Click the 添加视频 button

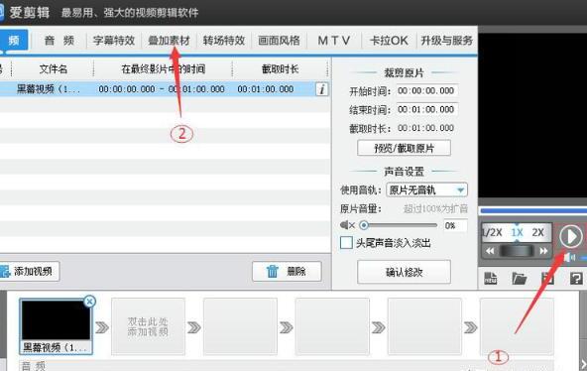[29, 271]
